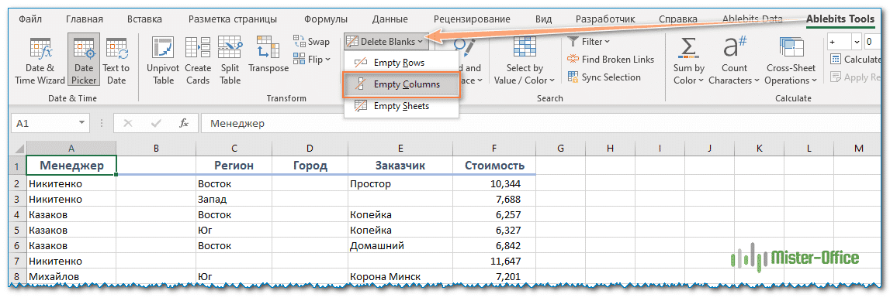
Task: Click the Заказчик header cell
Action: (x=400, y=166)
